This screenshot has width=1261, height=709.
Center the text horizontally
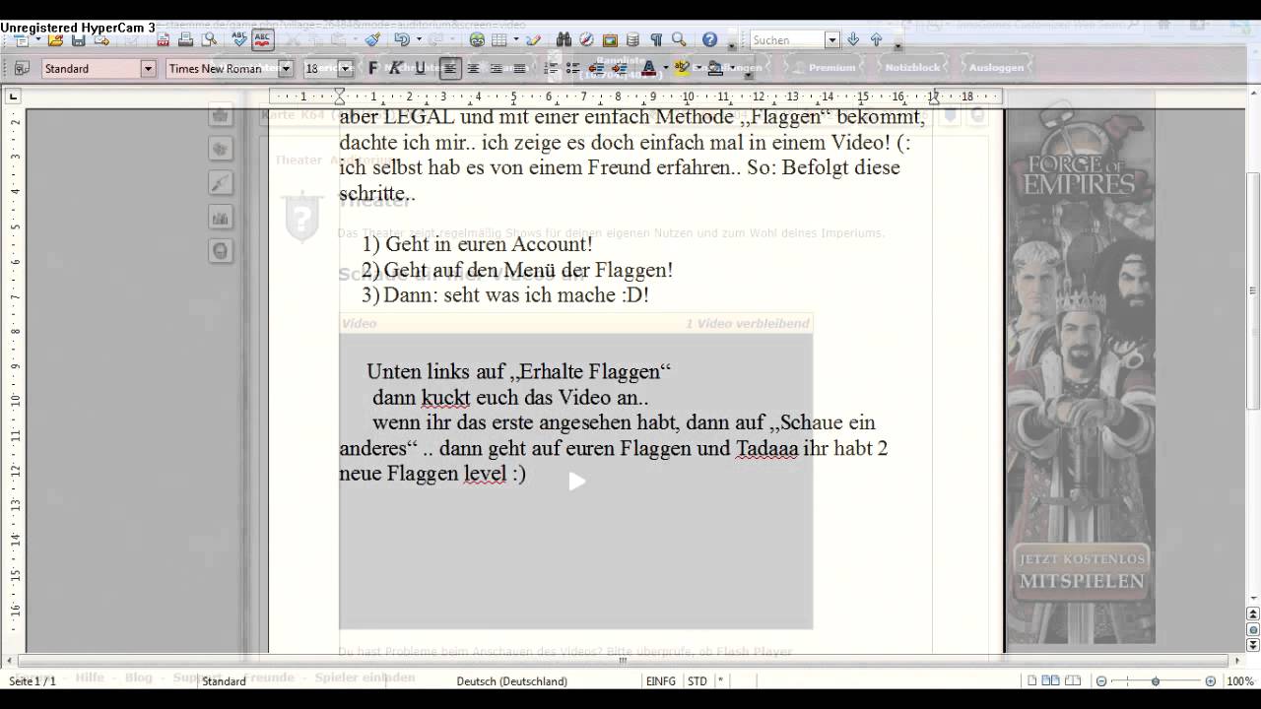pos(473,69)
